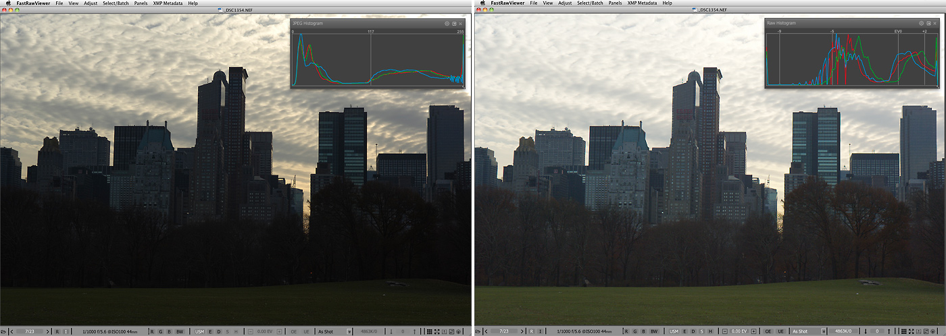Expand As Shot white balance dropdown in left window
The width and height of the screenshot is (946, 336).
click(349, 331)
